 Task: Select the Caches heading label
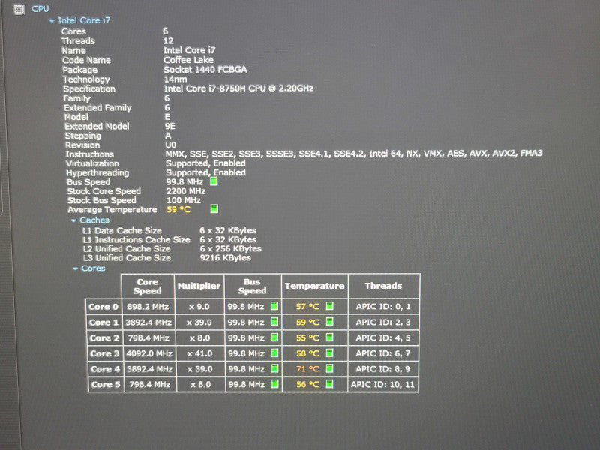coord(94,220)
